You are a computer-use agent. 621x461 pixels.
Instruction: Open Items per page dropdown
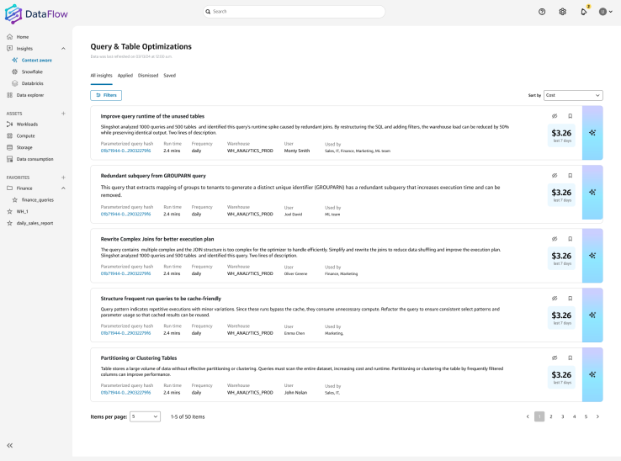click(145, 416)
